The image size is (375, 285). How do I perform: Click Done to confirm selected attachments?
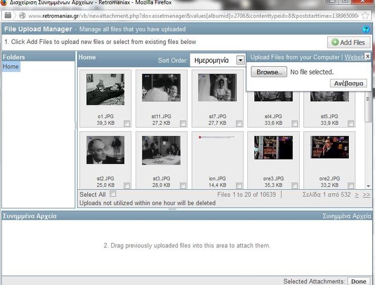tap(359, 281)
